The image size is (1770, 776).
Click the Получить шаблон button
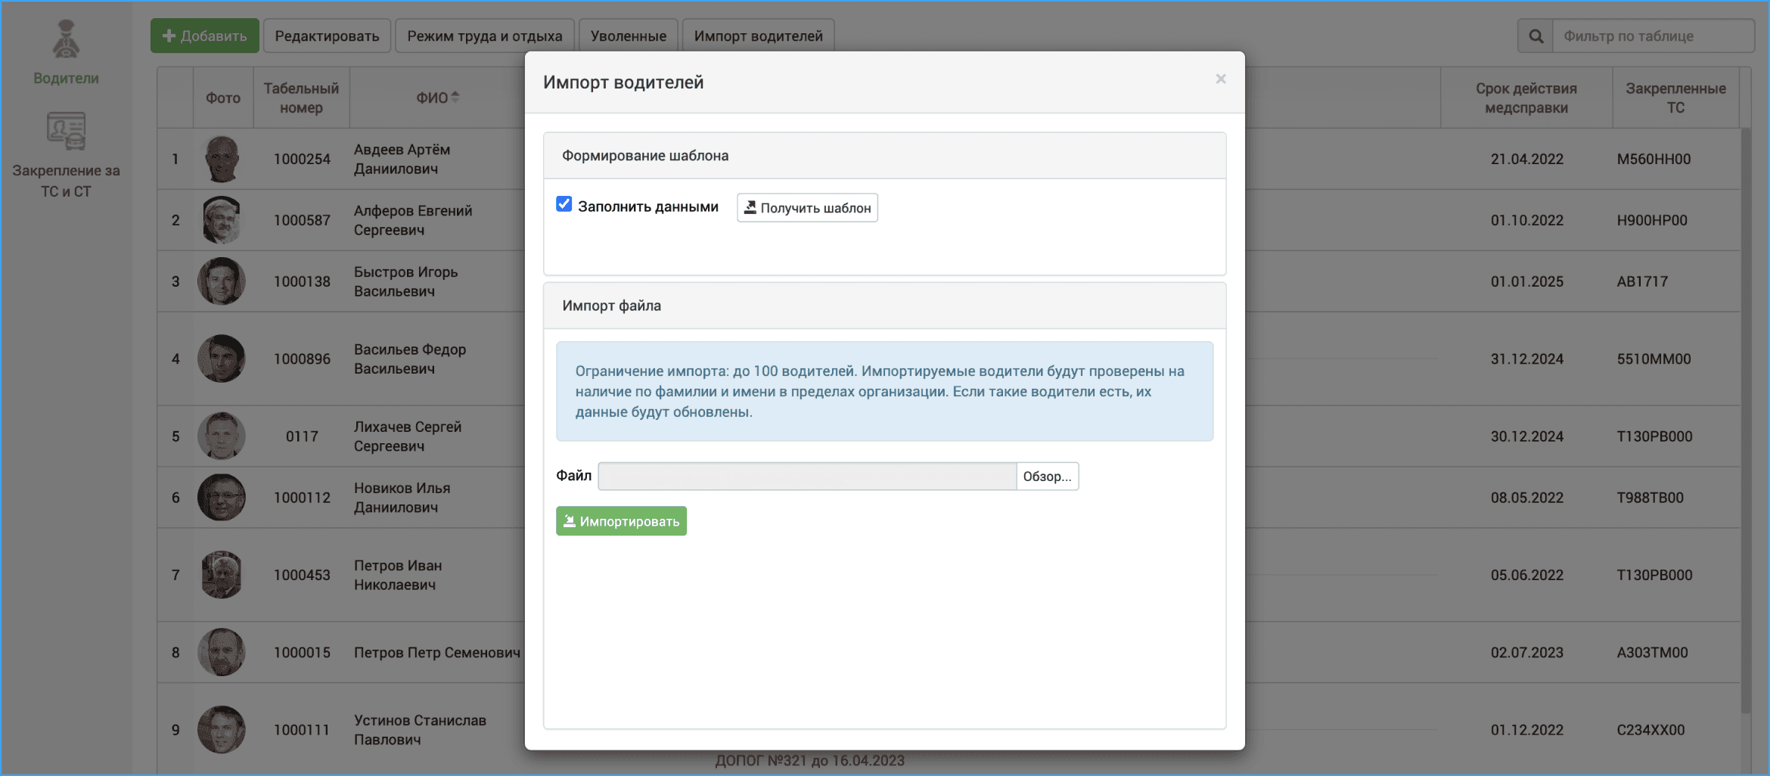pos(807,208)
